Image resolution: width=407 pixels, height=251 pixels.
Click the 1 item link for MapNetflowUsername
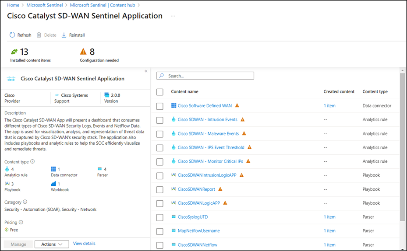[329, 230]
